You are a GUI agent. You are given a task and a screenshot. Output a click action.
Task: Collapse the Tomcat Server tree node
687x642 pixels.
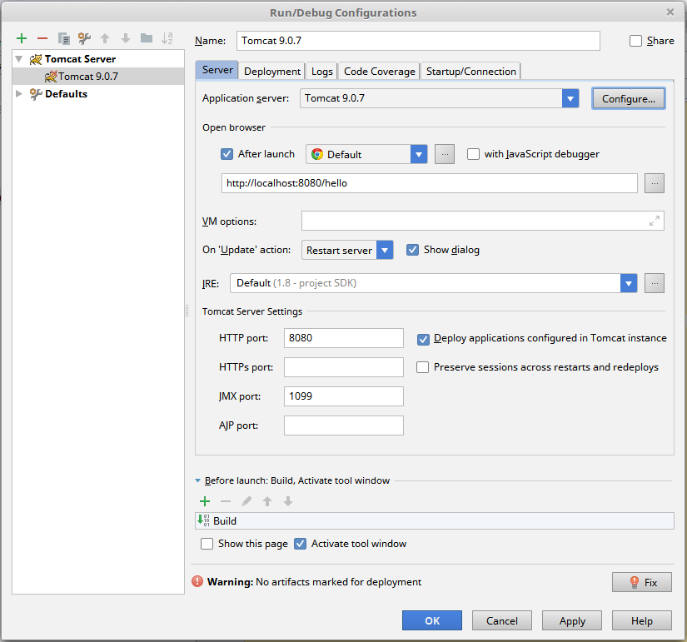point(19,59)
